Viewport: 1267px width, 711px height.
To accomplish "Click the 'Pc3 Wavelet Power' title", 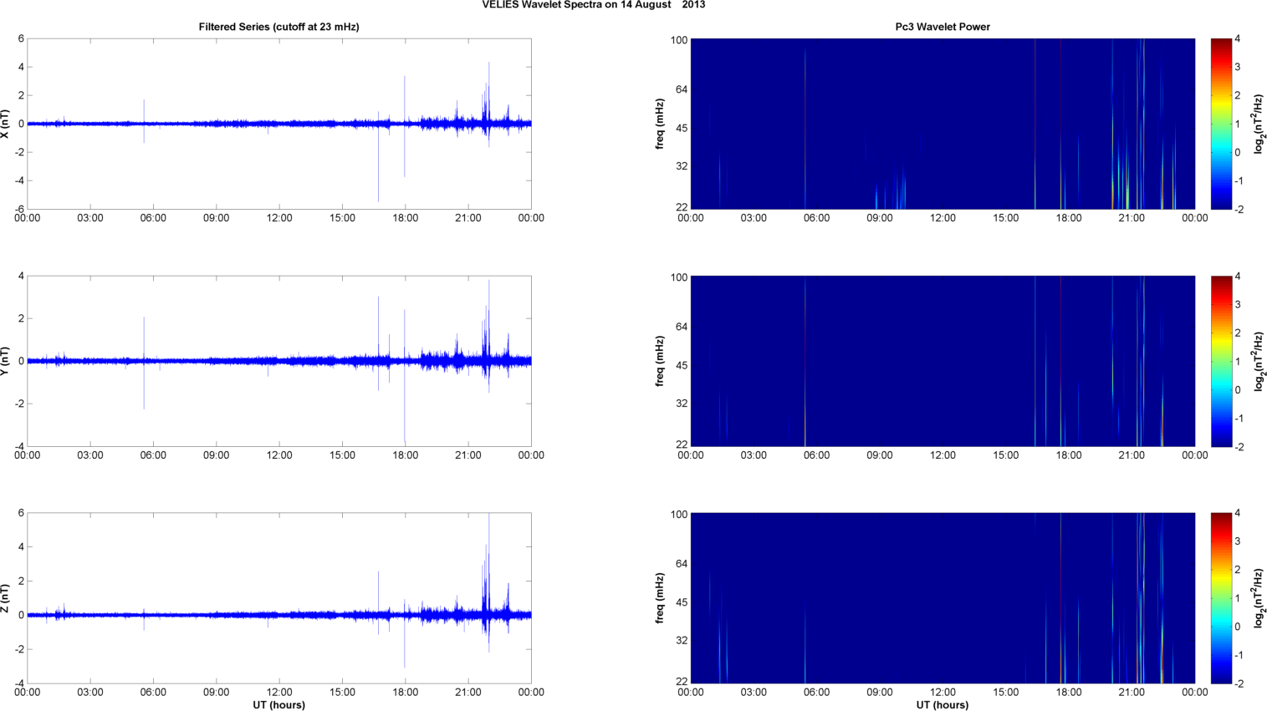I will 943,27.
